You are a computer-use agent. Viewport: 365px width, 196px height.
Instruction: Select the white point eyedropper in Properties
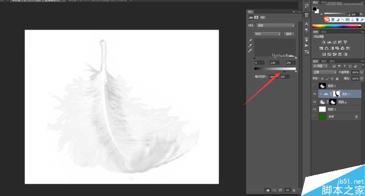[x=250, y=51]
